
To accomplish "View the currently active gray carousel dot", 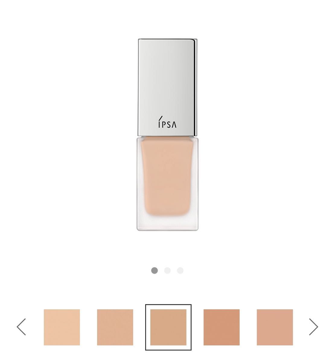I will coord(155,271).
